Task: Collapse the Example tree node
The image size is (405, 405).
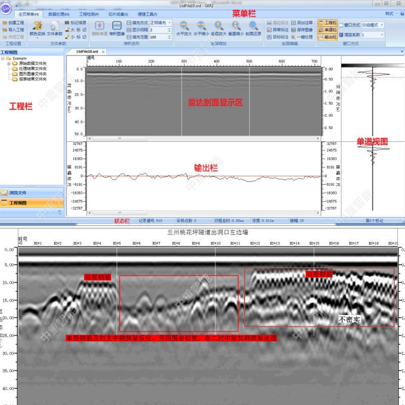Action: pos(3,58)
